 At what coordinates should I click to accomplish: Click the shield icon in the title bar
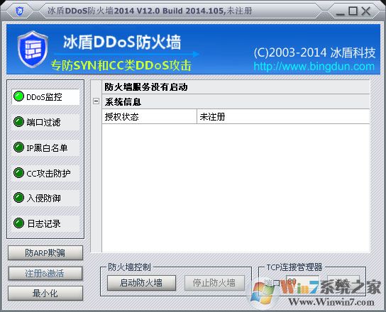(19, 11)
